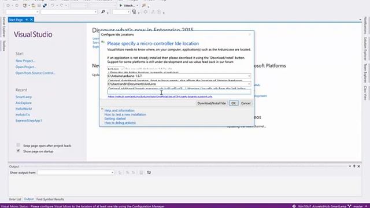Open Solution Explorer side tab
Image resolution: width=370 pixels, height=208 pixels.
pyautogui.click(x=365, y=49)
